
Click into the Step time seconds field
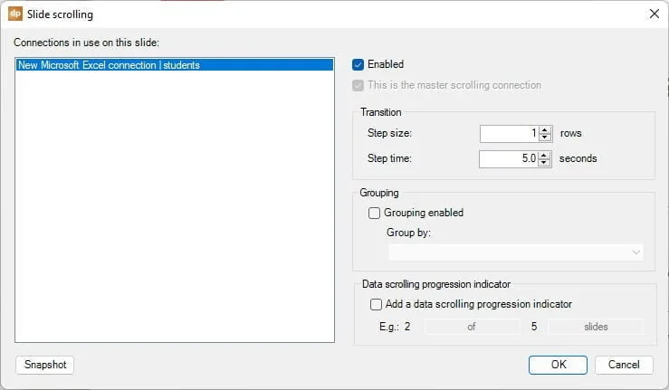coord(508,158)
